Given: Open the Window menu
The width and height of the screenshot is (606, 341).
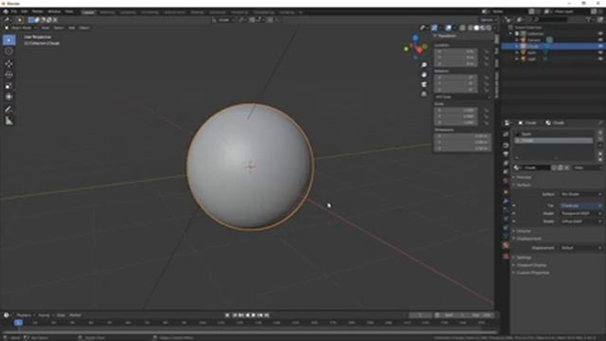Looking at the screenshot, I should (x=54, y=11).
